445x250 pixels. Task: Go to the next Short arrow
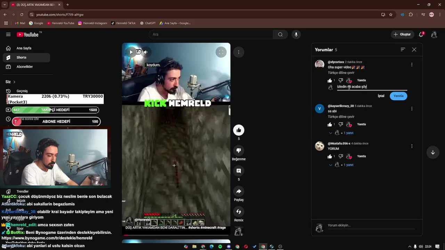(433, 152)
